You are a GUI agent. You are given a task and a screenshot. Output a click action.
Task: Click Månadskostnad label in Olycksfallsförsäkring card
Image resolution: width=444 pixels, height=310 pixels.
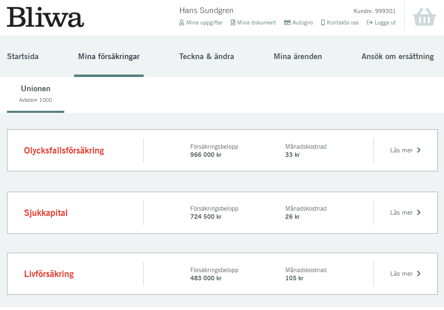(306, 147)
